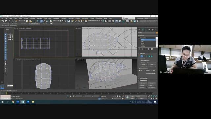This screenshot has height=119, width=211.
Task: Open the File menu
Action: 2,18
